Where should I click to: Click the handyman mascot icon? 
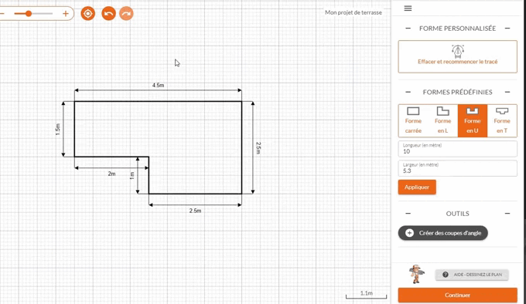(x=416, y=274)
